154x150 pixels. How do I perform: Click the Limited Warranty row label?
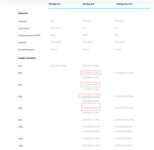(x=26, y=49)
